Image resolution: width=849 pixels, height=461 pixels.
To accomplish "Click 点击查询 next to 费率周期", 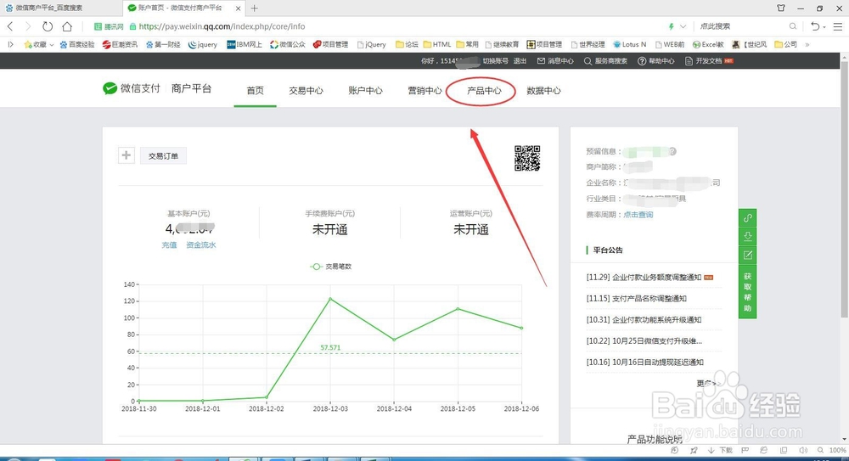I will point(638,215).
